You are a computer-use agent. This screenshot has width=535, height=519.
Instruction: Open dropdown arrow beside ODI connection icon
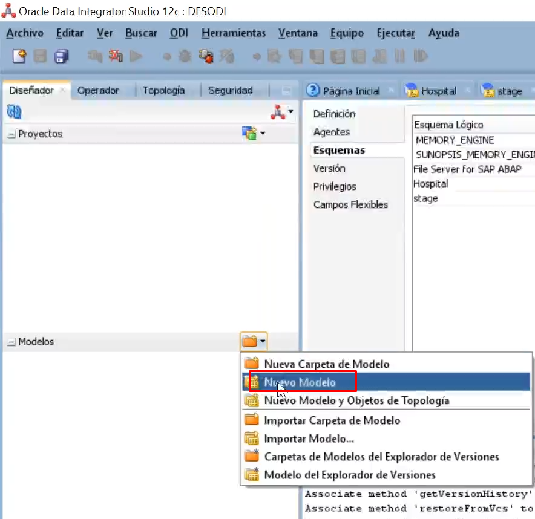tap(290, 111)
